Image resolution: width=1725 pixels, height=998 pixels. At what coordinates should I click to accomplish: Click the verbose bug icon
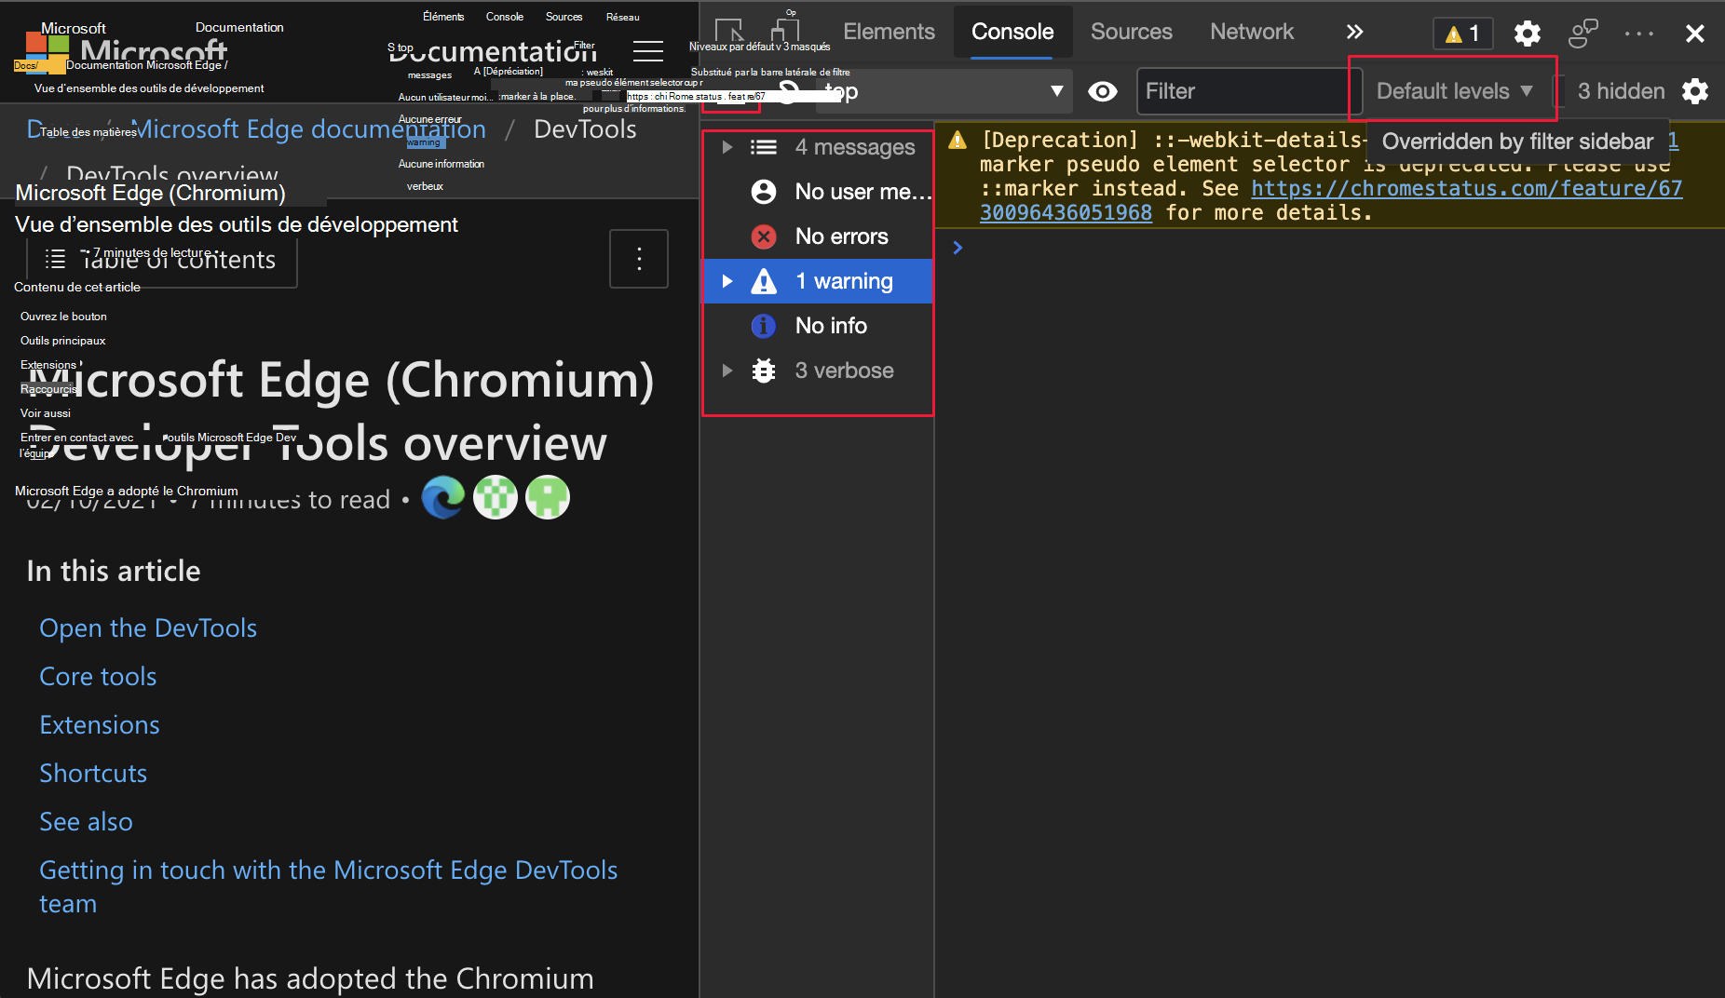[764, 371]
